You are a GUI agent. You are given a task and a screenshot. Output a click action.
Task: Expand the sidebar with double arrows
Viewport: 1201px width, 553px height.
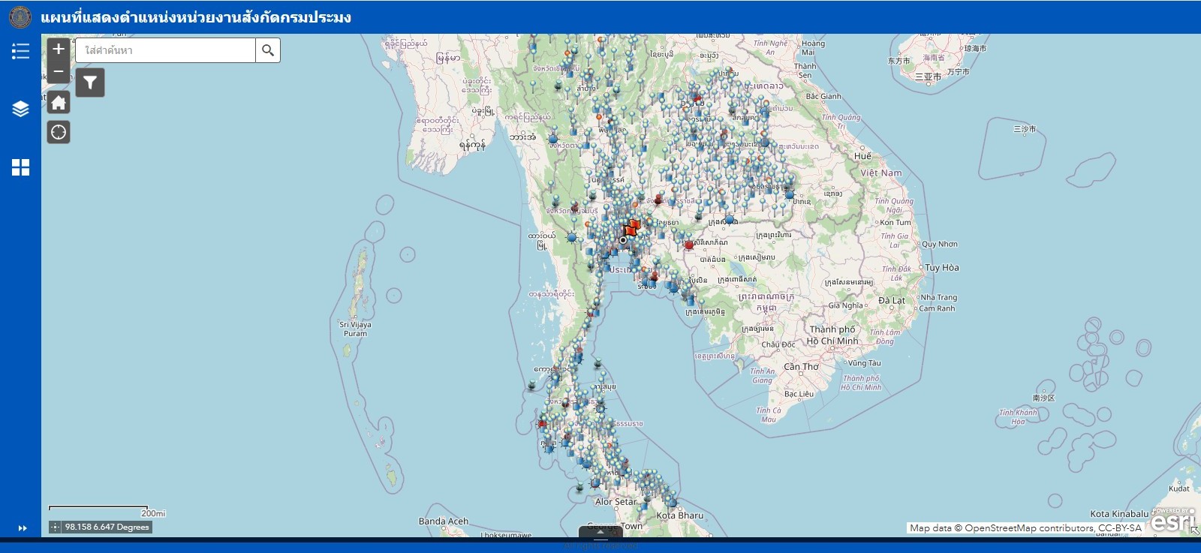23,528
